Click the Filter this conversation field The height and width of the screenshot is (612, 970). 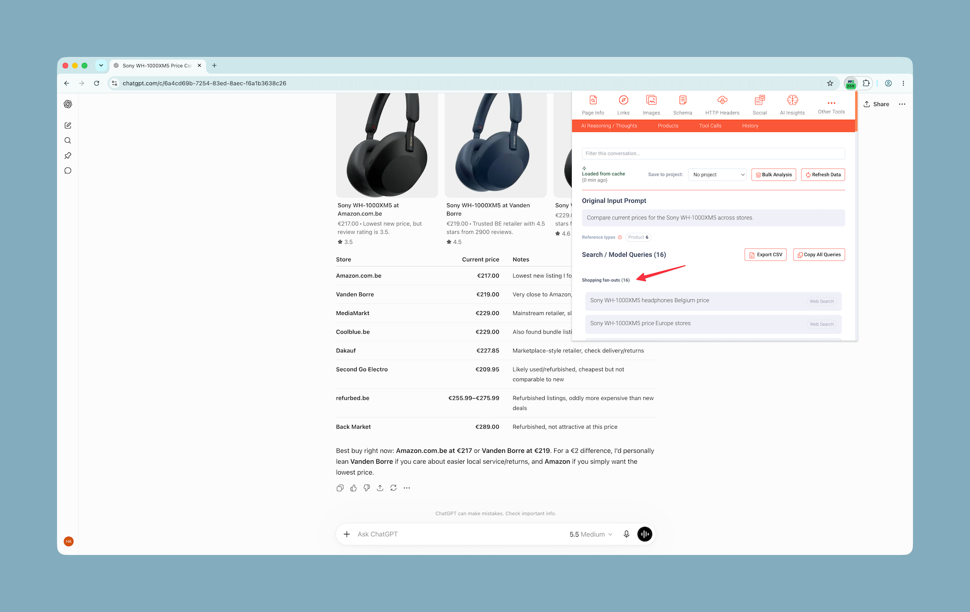pos(713,153)
